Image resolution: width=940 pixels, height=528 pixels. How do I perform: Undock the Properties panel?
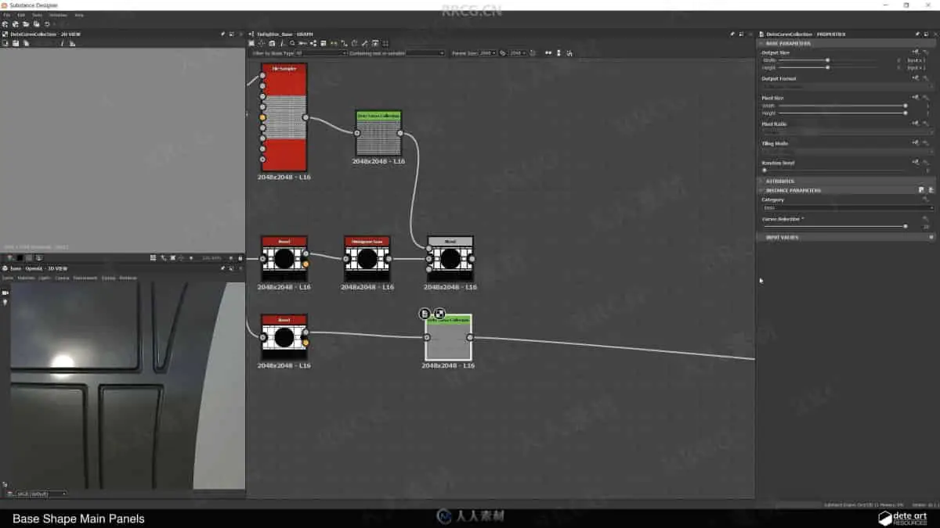click(926, 34)
